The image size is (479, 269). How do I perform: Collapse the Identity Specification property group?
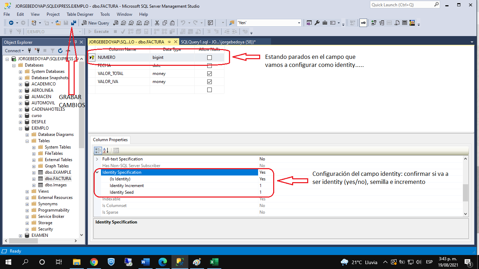click(x=97, y=172)
